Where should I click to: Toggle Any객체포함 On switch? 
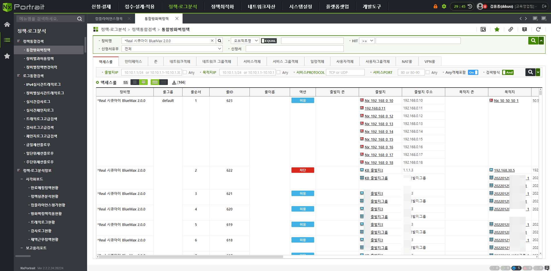point(473,72)
